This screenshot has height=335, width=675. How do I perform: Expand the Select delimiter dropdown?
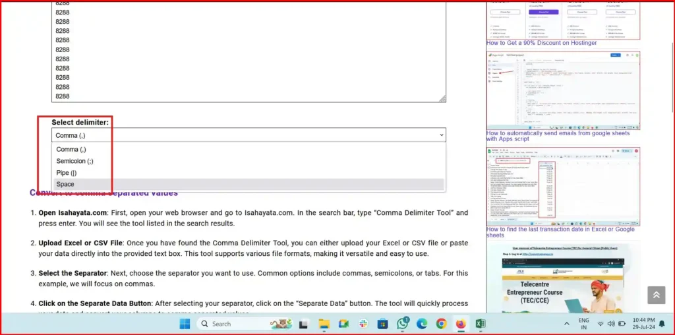coord(249,135)
